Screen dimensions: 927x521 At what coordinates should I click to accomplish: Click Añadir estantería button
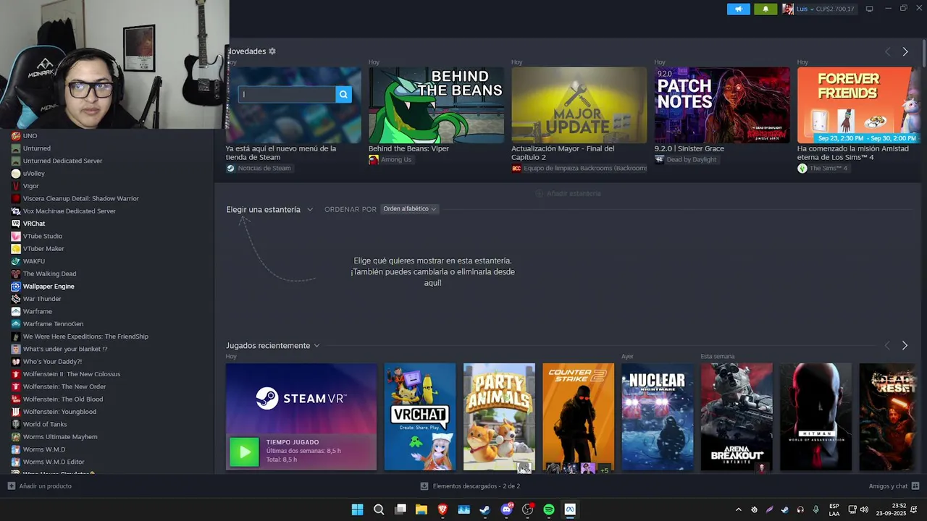point(568,193)
